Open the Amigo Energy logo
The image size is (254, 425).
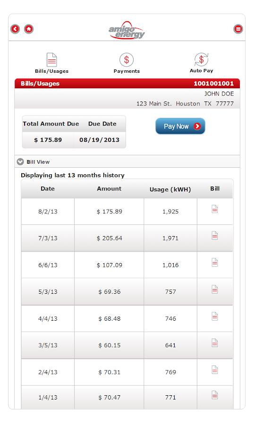[127, 30]
